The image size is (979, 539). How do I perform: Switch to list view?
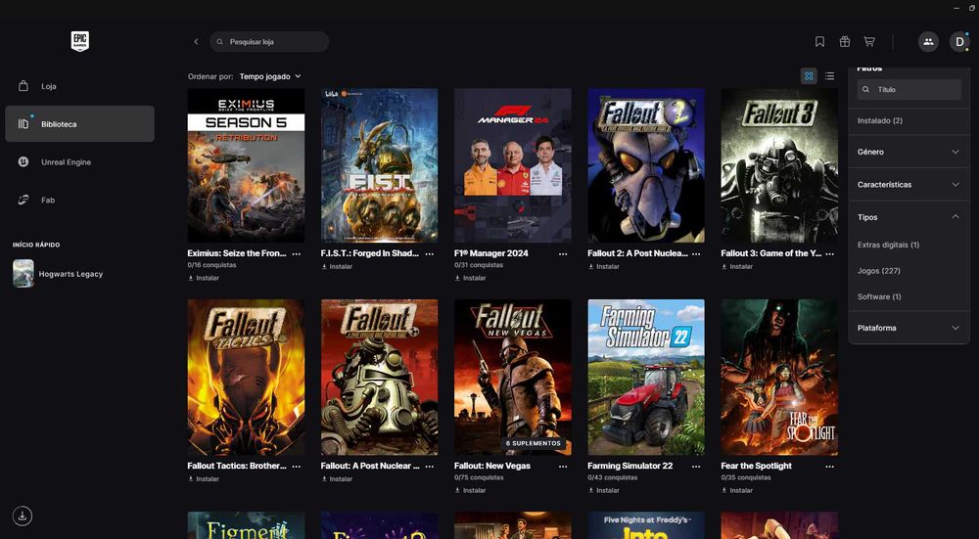830,76
